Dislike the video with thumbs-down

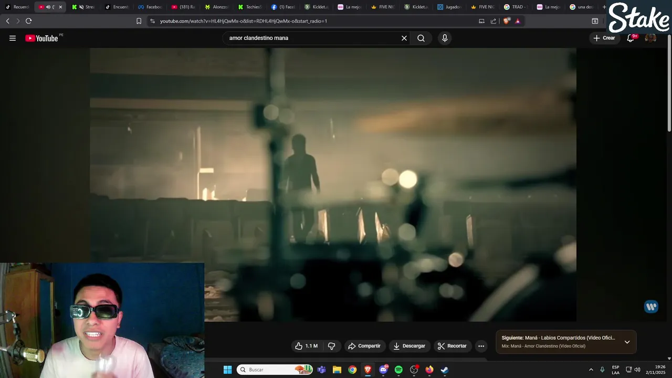331,346
